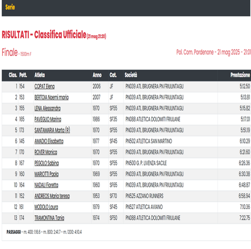Open PEGOLO Sabina athlete link
The height and width of the screenshot is (249, 251).
coord(47,163)
